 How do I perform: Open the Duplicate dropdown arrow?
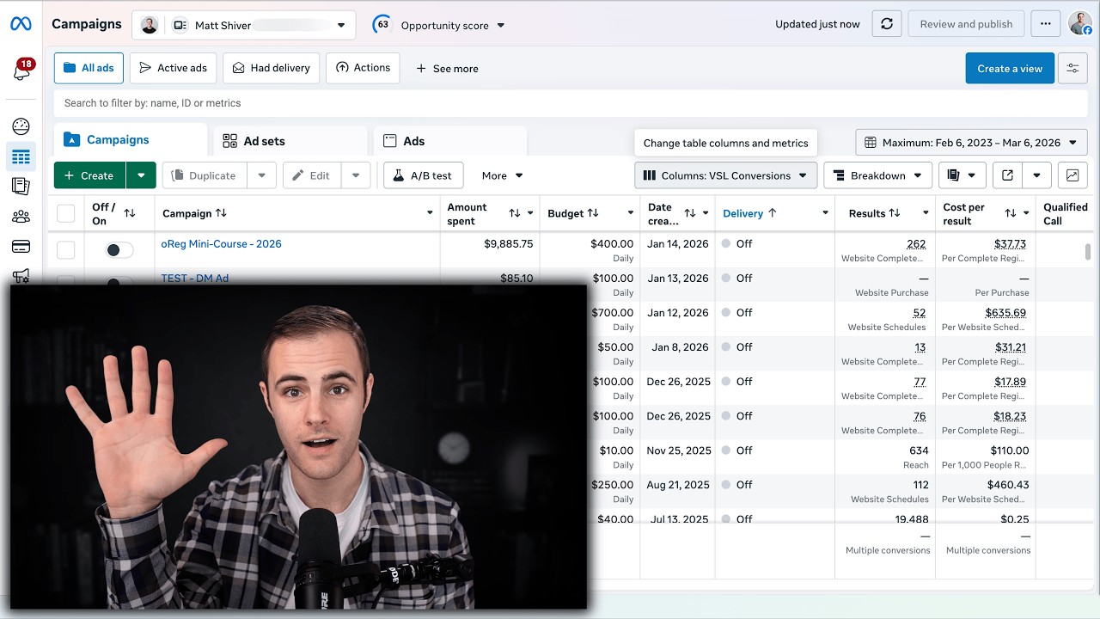261,175
